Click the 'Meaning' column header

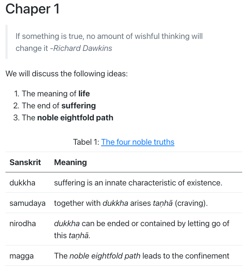click(x=70, y=162)
